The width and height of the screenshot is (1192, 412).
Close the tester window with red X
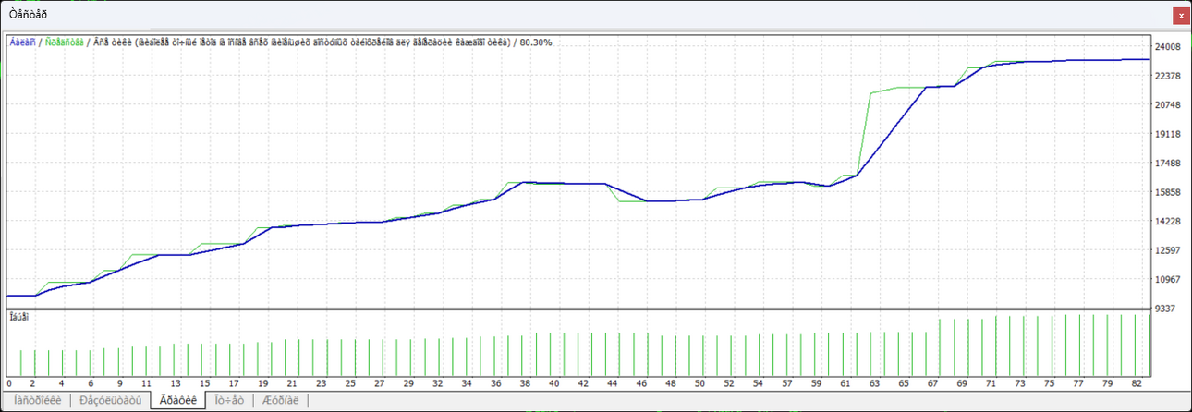1180,14
